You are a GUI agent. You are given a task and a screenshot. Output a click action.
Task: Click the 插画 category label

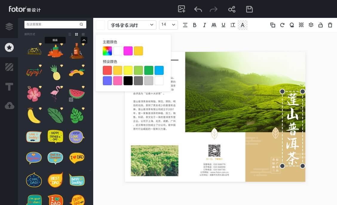(55, 40)
